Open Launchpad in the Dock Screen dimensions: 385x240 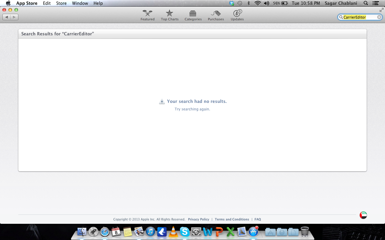(x=93, y=232)
